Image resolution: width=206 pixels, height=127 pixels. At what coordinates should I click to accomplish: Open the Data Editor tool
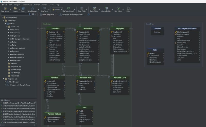(94, 8)
